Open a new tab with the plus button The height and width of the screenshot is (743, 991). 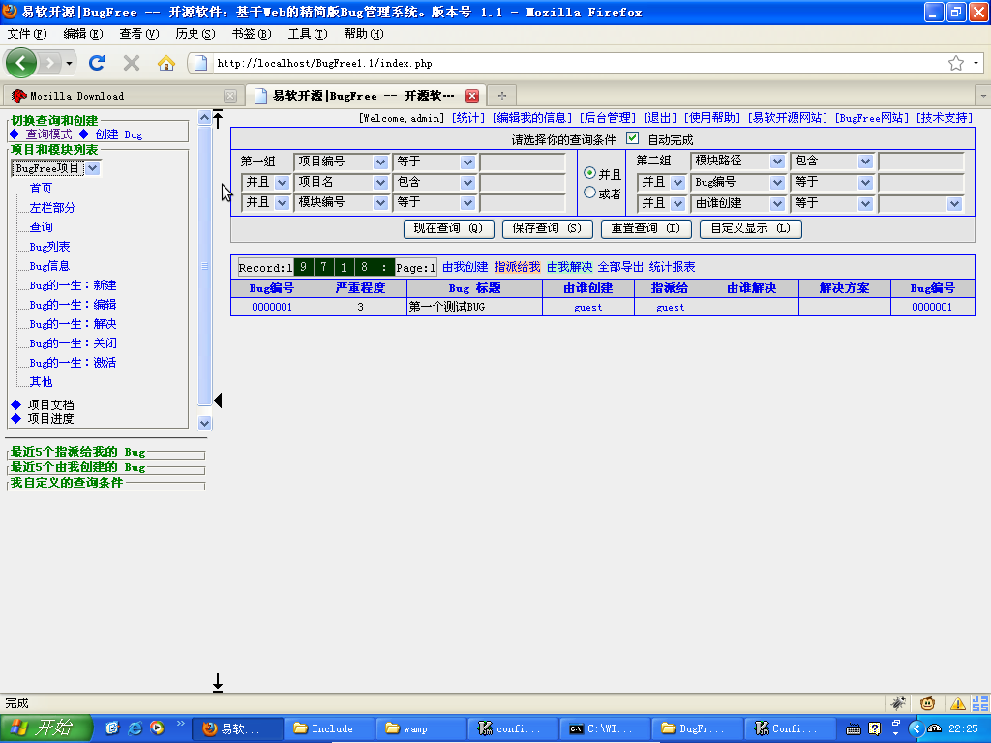(x=502, y=96)
